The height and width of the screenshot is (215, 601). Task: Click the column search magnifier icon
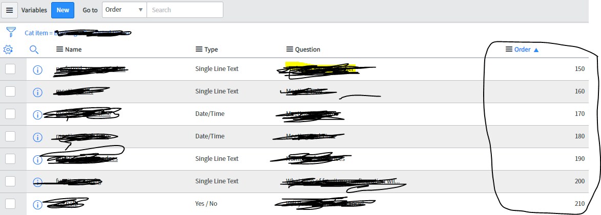coord(34,50)
